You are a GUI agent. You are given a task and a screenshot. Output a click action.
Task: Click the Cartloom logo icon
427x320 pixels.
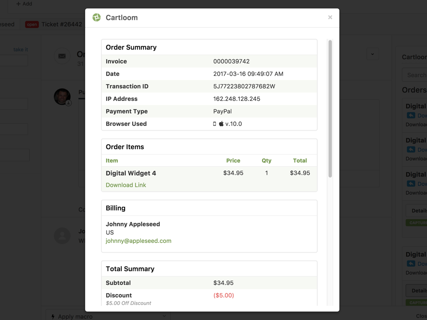[97, 17]
